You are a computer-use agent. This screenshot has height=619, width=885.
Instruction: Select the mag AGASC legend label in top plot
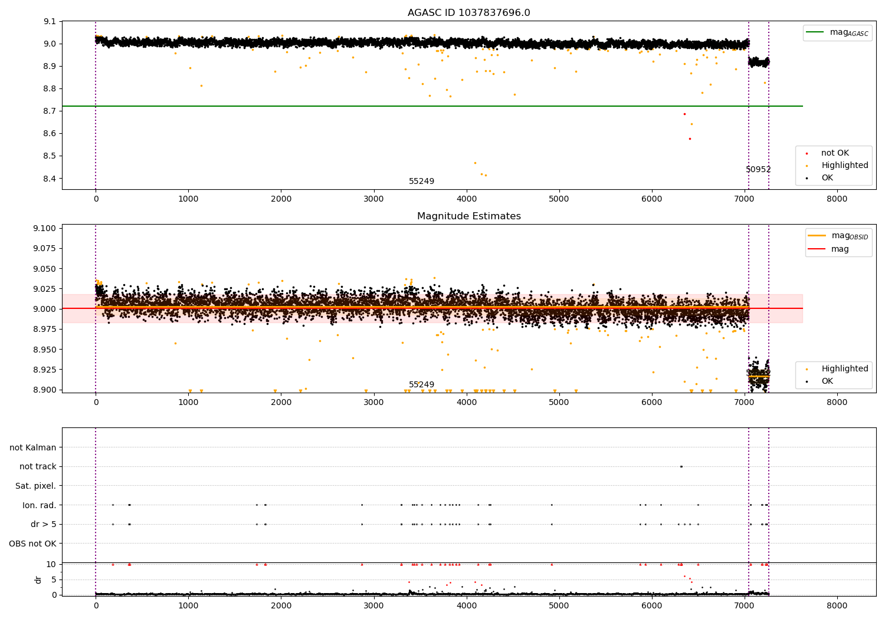coord(849,32)
